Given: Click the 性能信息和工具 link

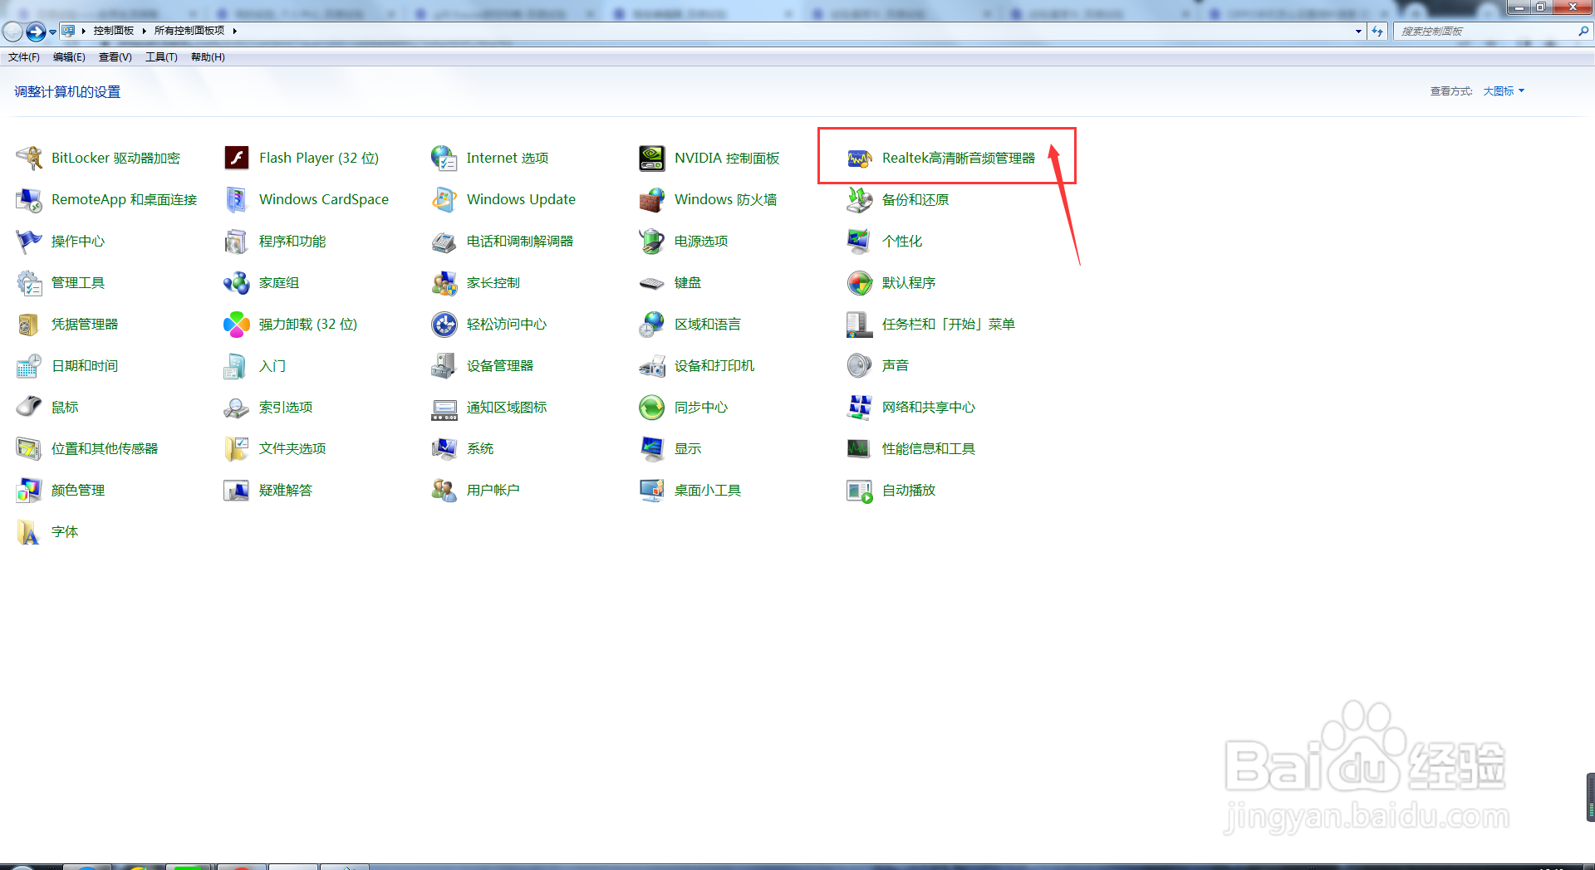Looking at the screenshot, I should point(929,448).
